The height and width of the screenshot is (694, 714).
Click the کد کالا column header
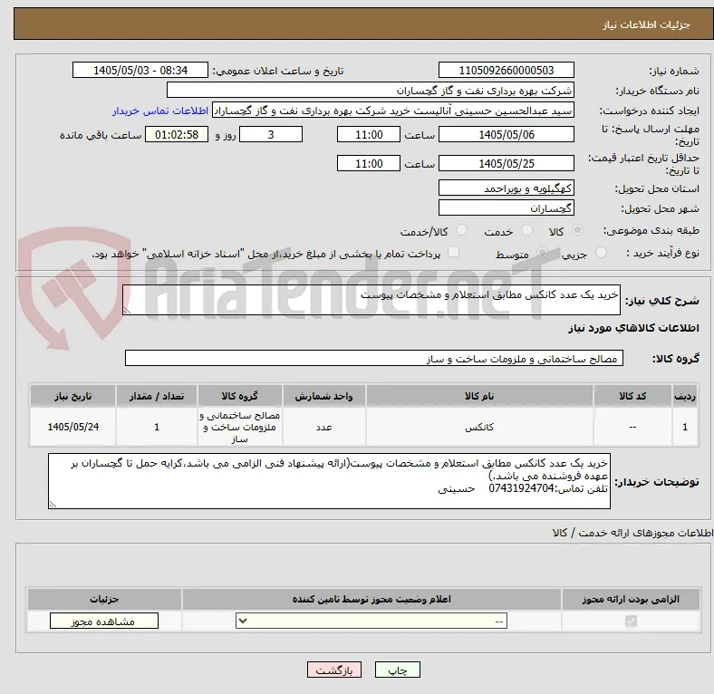point(632,396)
